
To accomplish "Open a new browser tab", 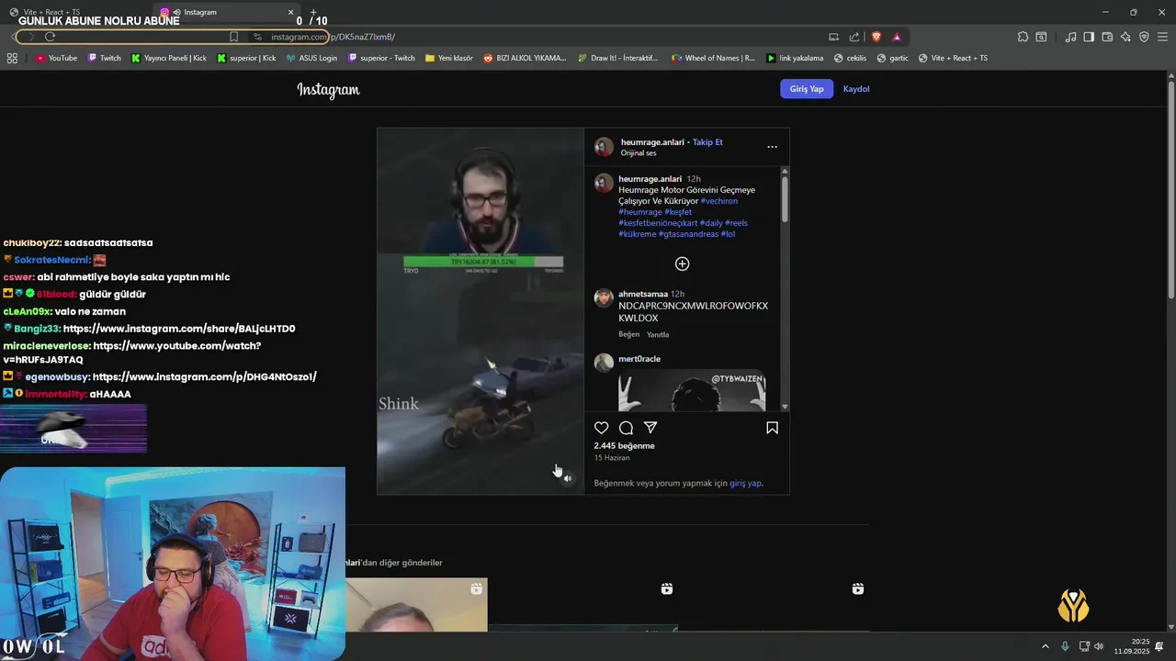I will [313, 12].
